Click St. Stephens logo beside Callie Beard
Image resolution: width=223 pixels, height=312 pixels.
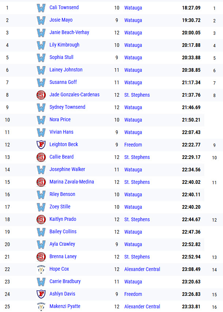[x=41, y=157]
